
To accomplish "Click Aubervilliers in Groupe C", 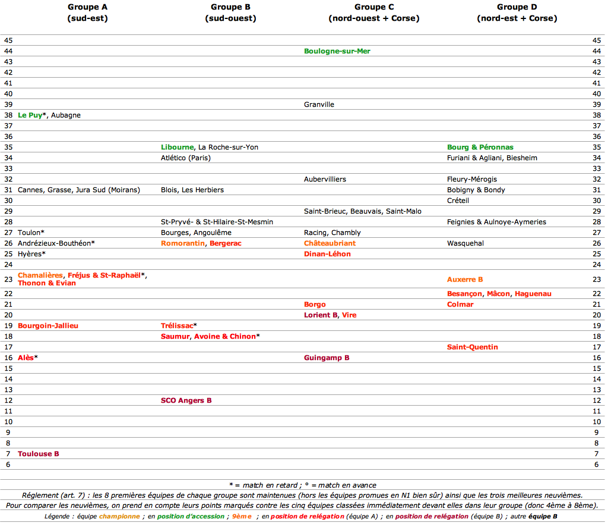I will (x=325, y=179).
